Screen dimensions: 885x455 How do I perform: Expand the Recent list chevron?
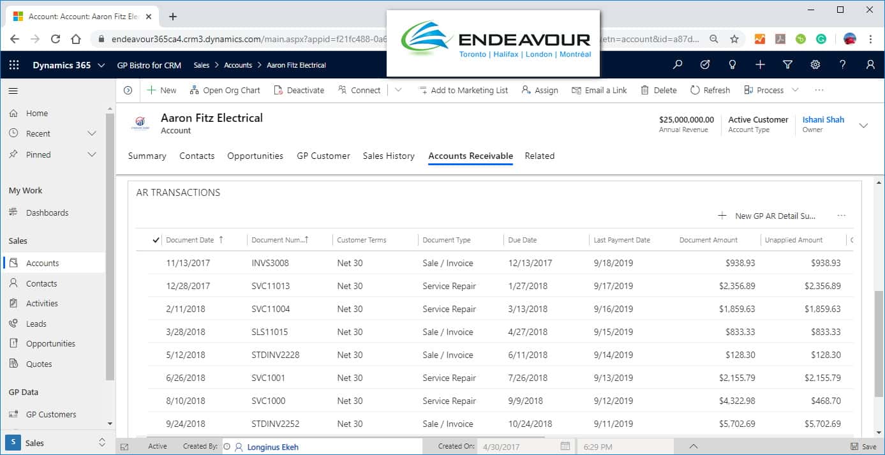pyautogui.click(x=92, y=133)
